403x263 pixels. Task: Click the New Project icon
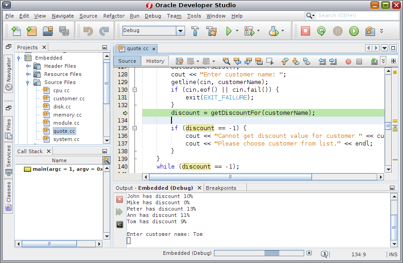tap(32, 31)
